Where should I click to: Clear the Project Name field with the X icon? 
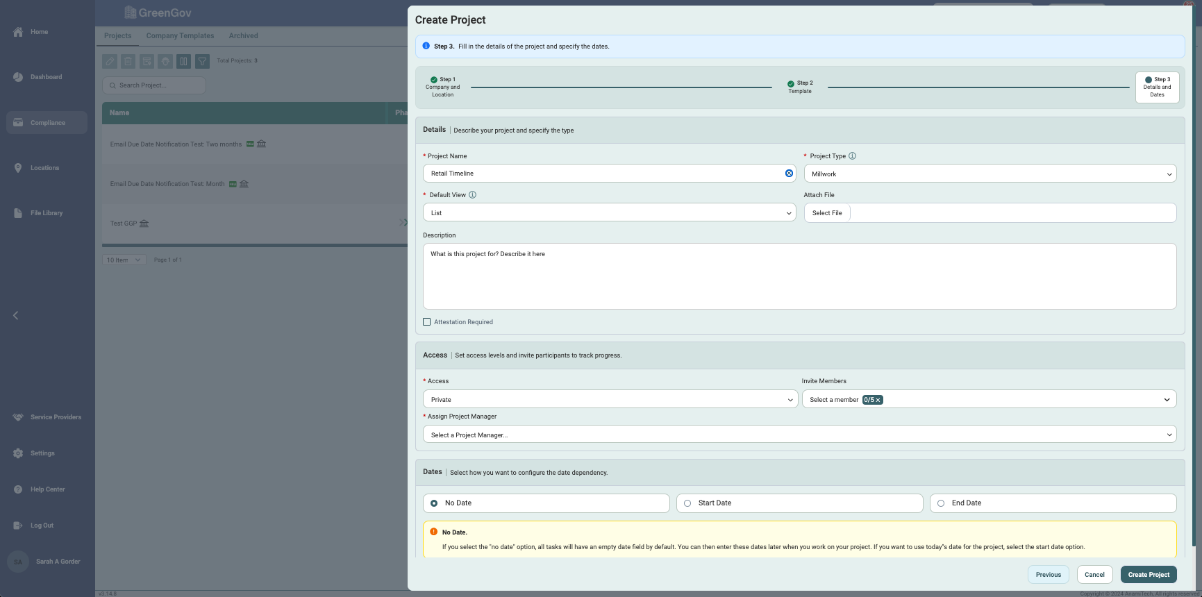pyautogui.click(x=789, y=174)
